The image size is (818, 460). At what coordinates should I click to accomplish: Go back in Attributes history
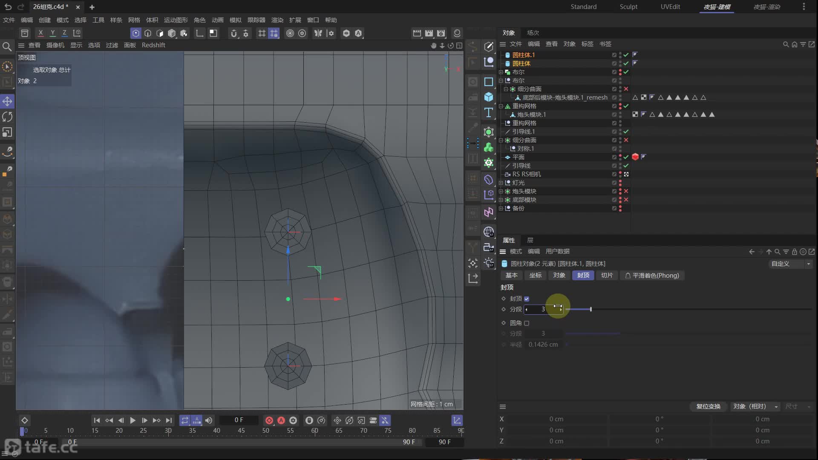[752, 252]
